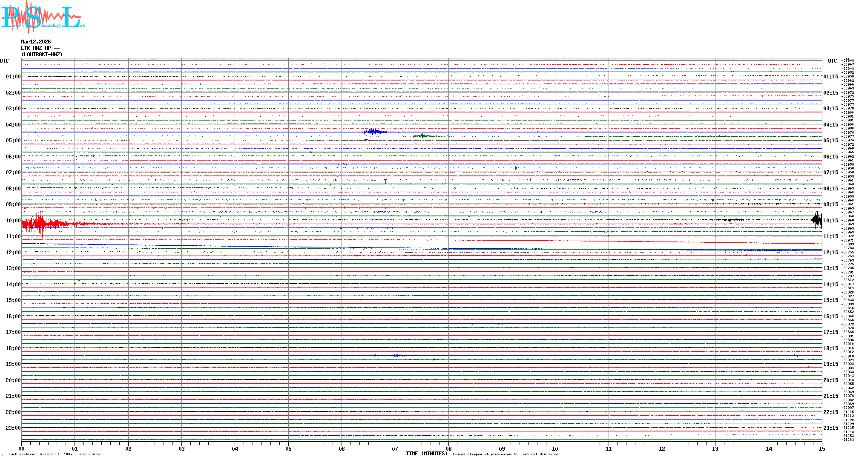
Task: Click the PSL Seismology Lab logo
Action: (x=43, y=17)
